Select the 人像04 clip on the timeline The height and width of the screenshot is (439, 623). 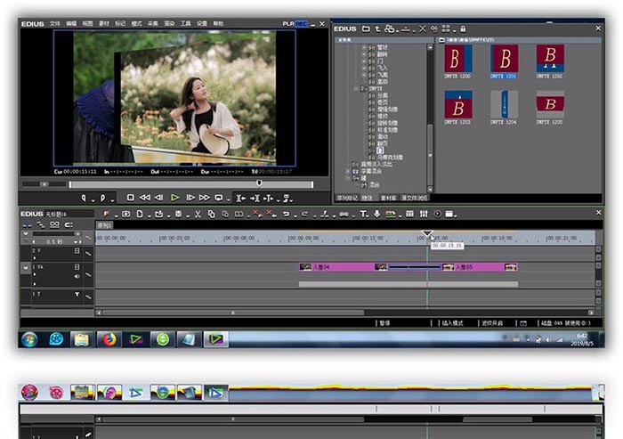pyautogui.click(x=344, y=267)
